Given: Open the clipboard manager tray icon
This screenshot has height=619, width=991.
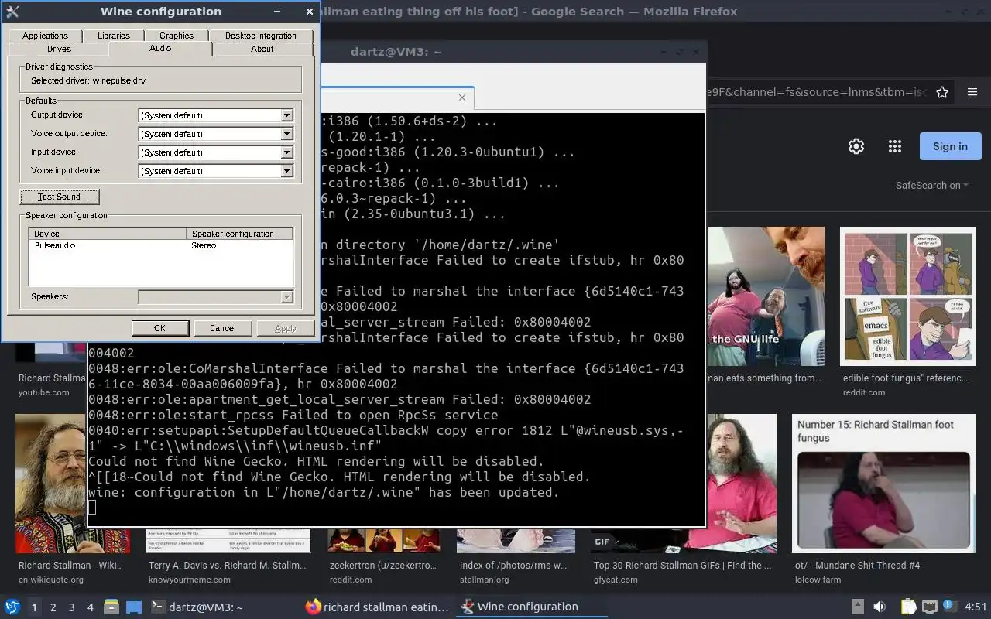Looking at the screenshot, I should tap(908, 607).
